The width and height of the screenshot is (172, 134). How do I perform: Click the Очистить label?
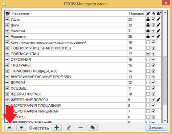pyautogui.click(x=39, y=128)
